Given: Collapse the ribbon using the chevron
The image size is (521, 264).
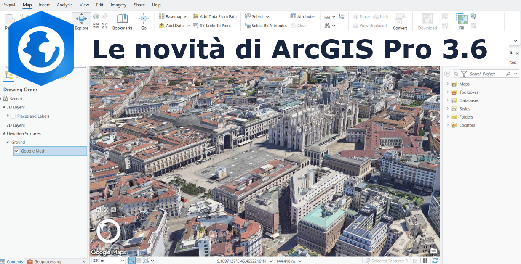Looking at the screenshot, I should pyautogui.click(x=516, y=41).
